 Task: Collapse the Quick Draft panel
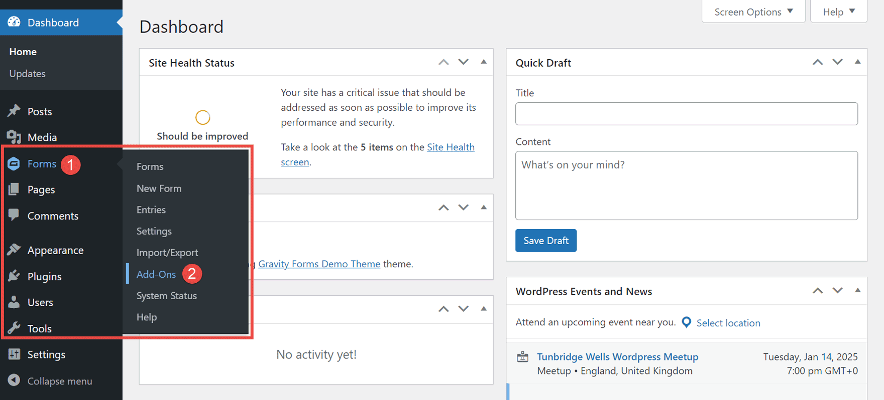click(x=858, y=62)
